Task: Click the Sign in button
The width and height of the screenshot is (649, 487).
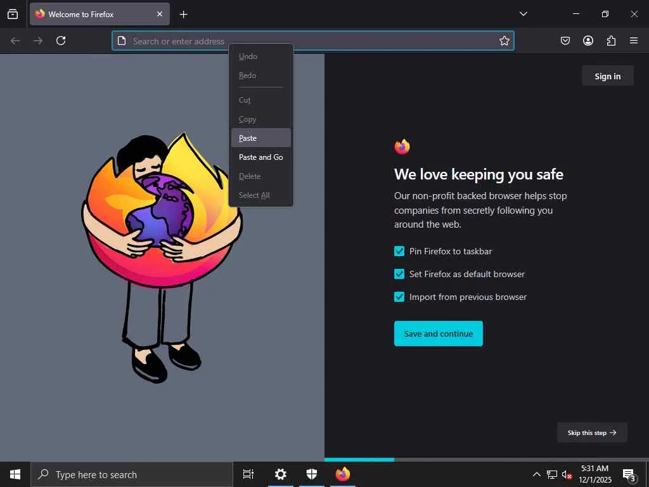Action: tap(608, 76)
